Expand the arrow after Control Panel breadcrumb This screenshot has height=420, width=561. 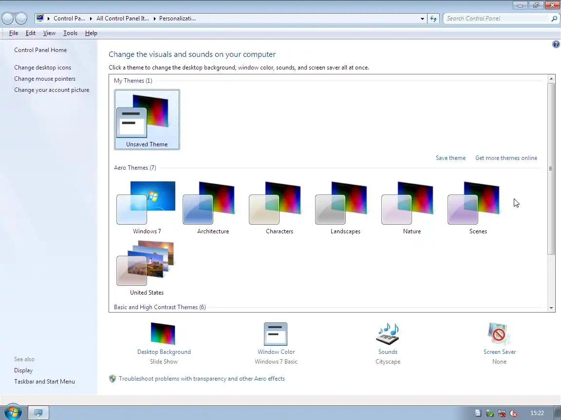pos(91,18)
